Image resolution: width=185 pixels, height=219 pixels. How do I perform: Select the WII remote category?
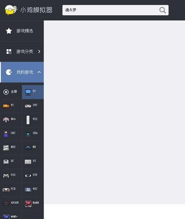(33, 120)
